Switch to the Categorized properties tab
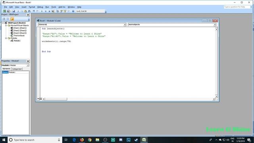 click(x=17, y=69)
